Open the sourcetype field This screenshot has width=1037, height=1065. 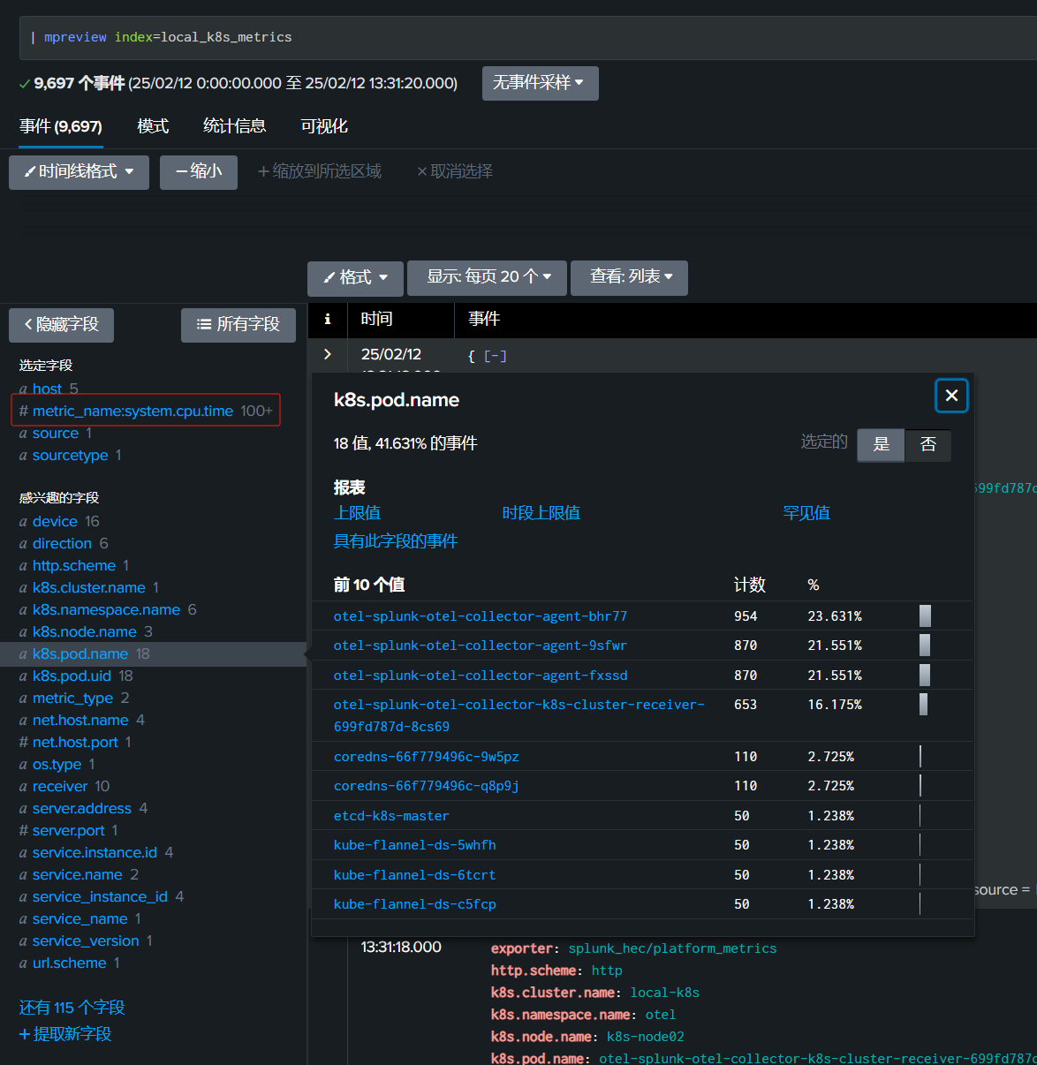pos(70,455)
